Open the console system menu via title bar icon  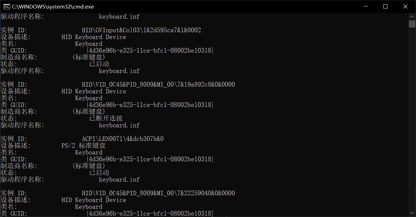click(6, 6)
